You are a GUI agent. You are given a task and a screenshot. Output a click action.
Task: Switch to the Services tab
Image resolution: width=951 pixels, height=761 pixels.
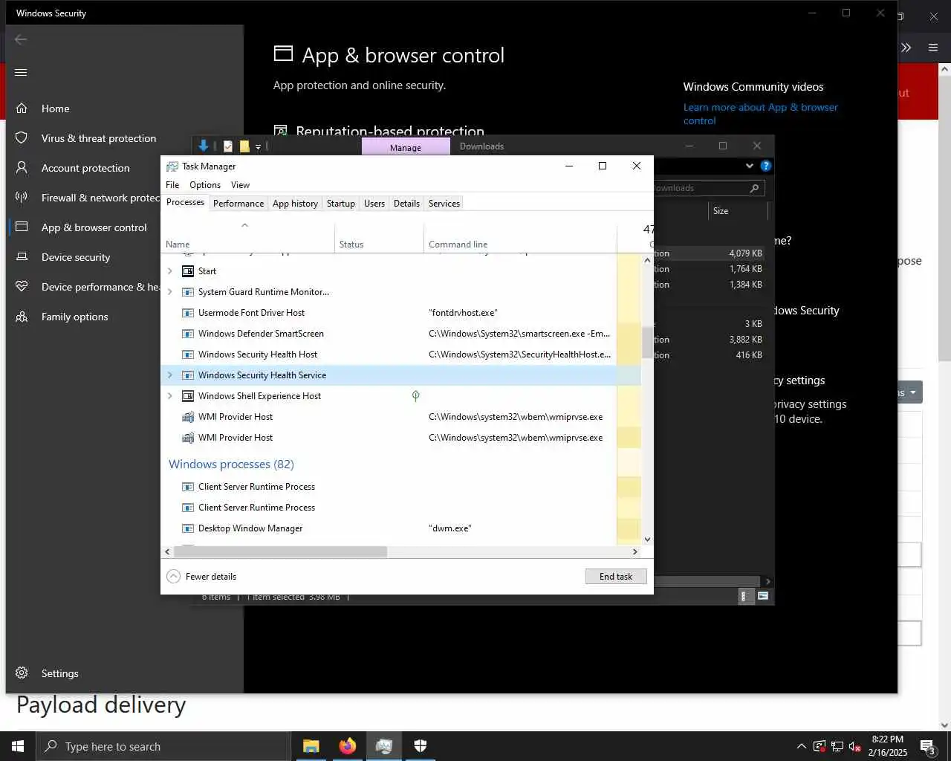pos(444,204)
